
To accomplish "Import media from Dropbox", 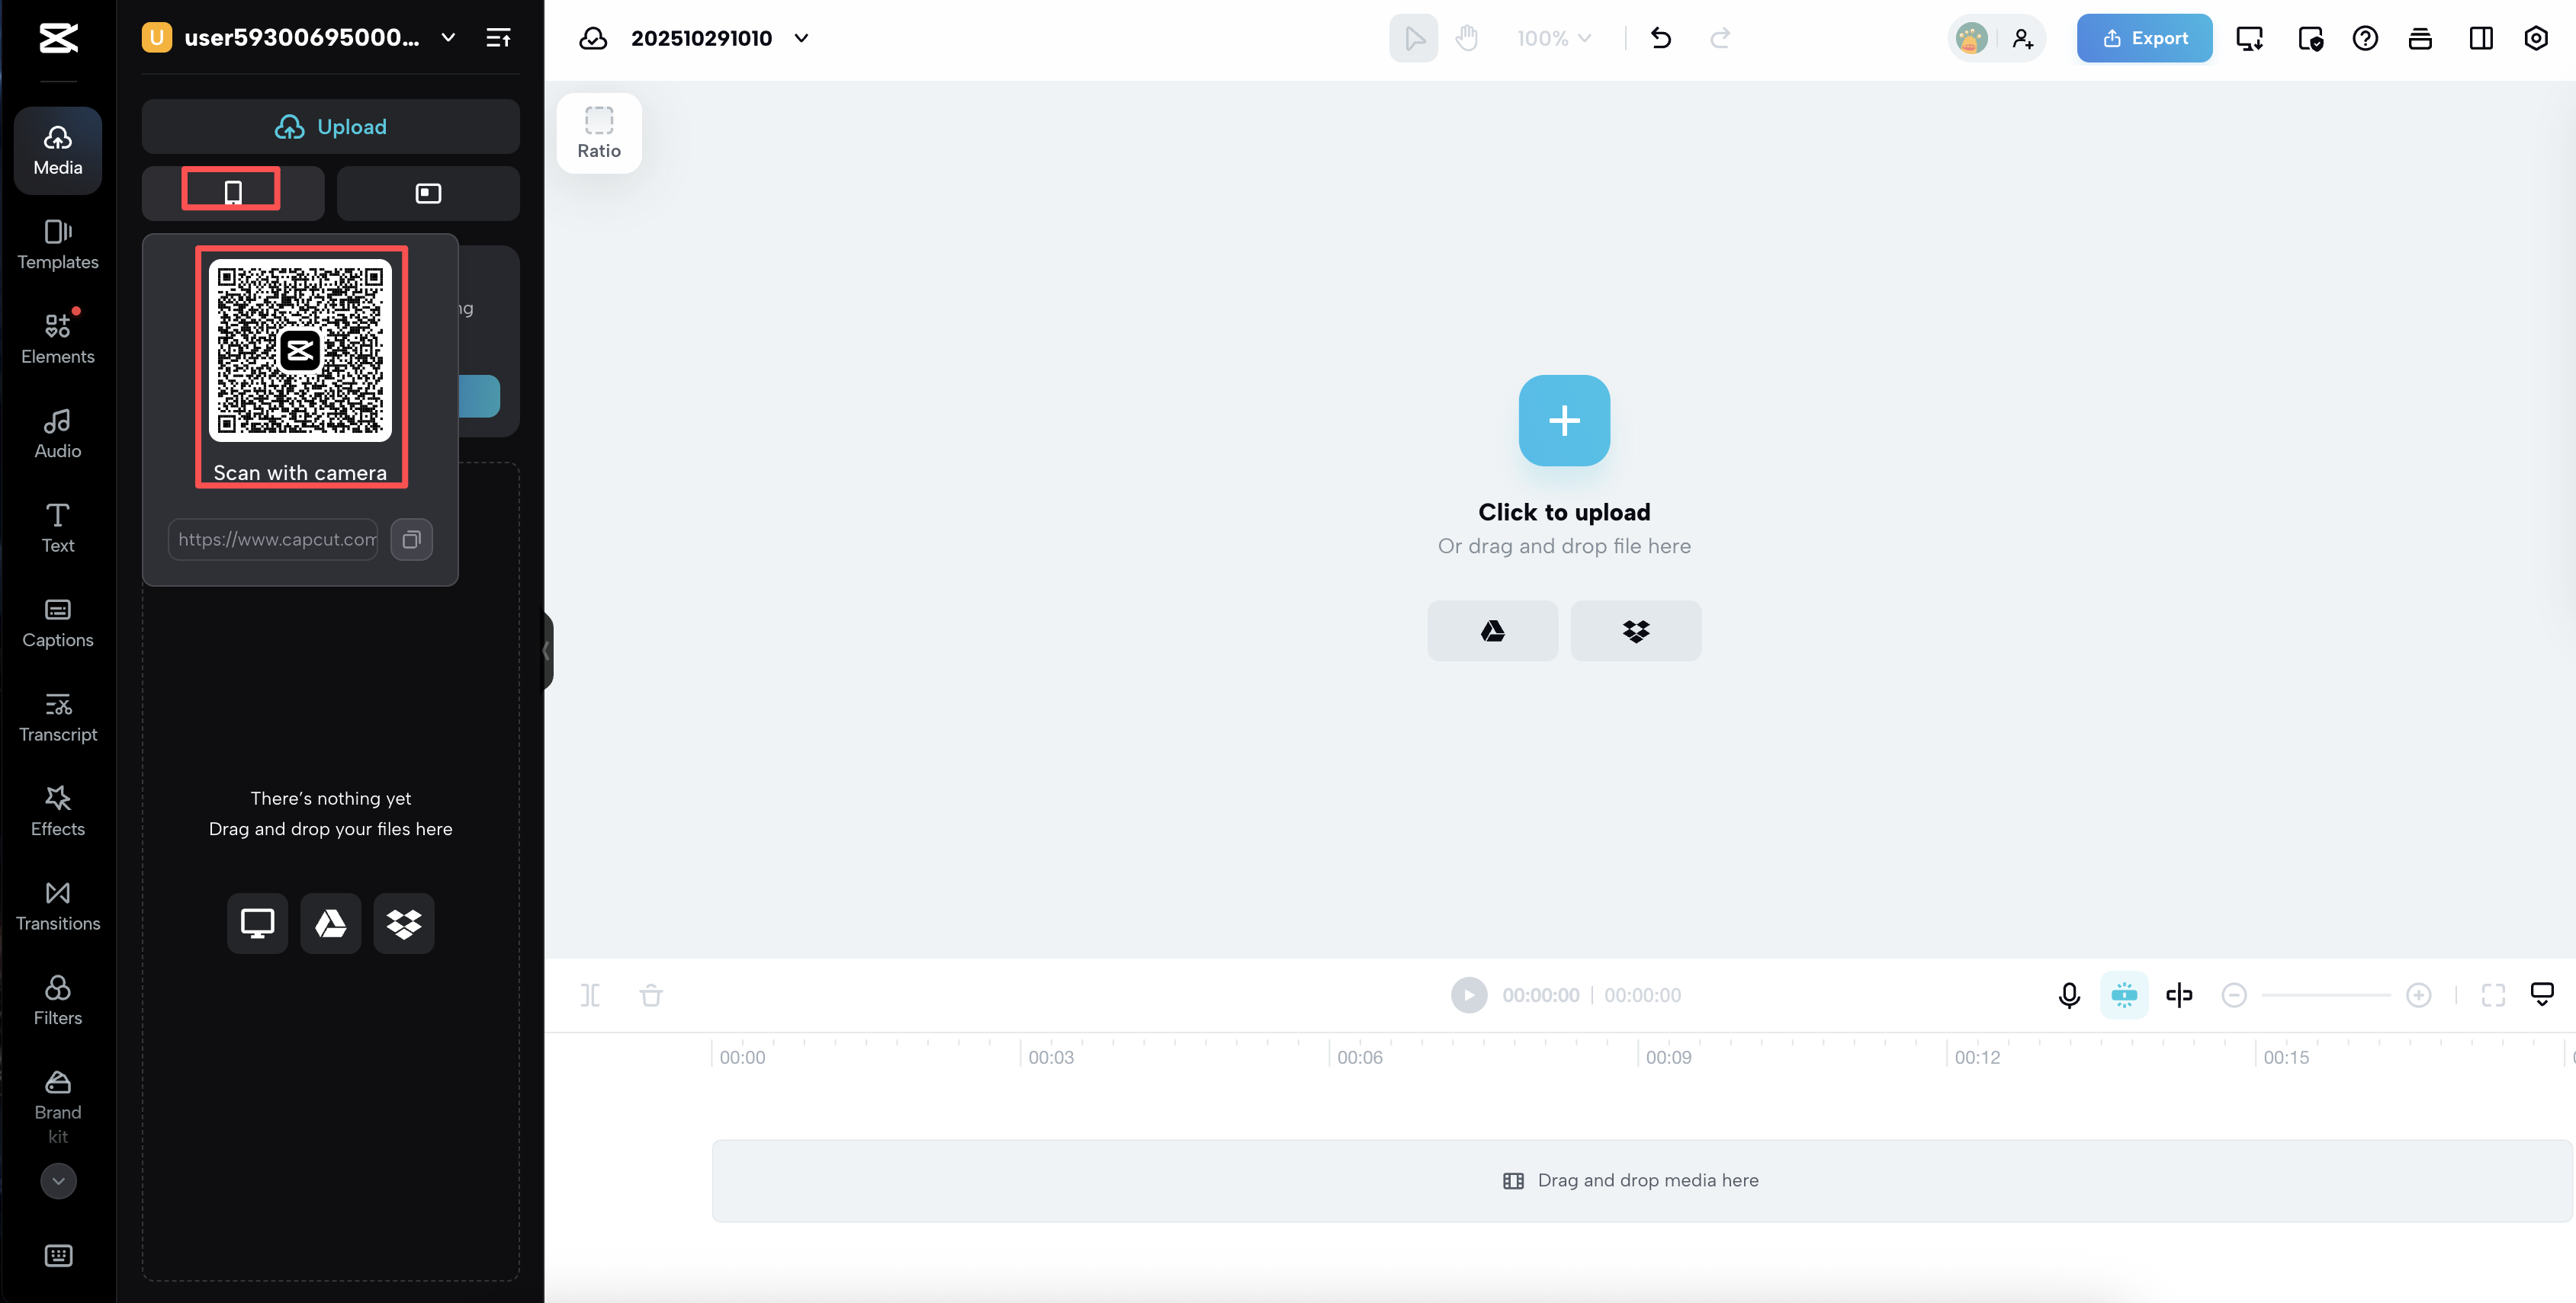I will pyautogui.click(x=1635, y=630).
